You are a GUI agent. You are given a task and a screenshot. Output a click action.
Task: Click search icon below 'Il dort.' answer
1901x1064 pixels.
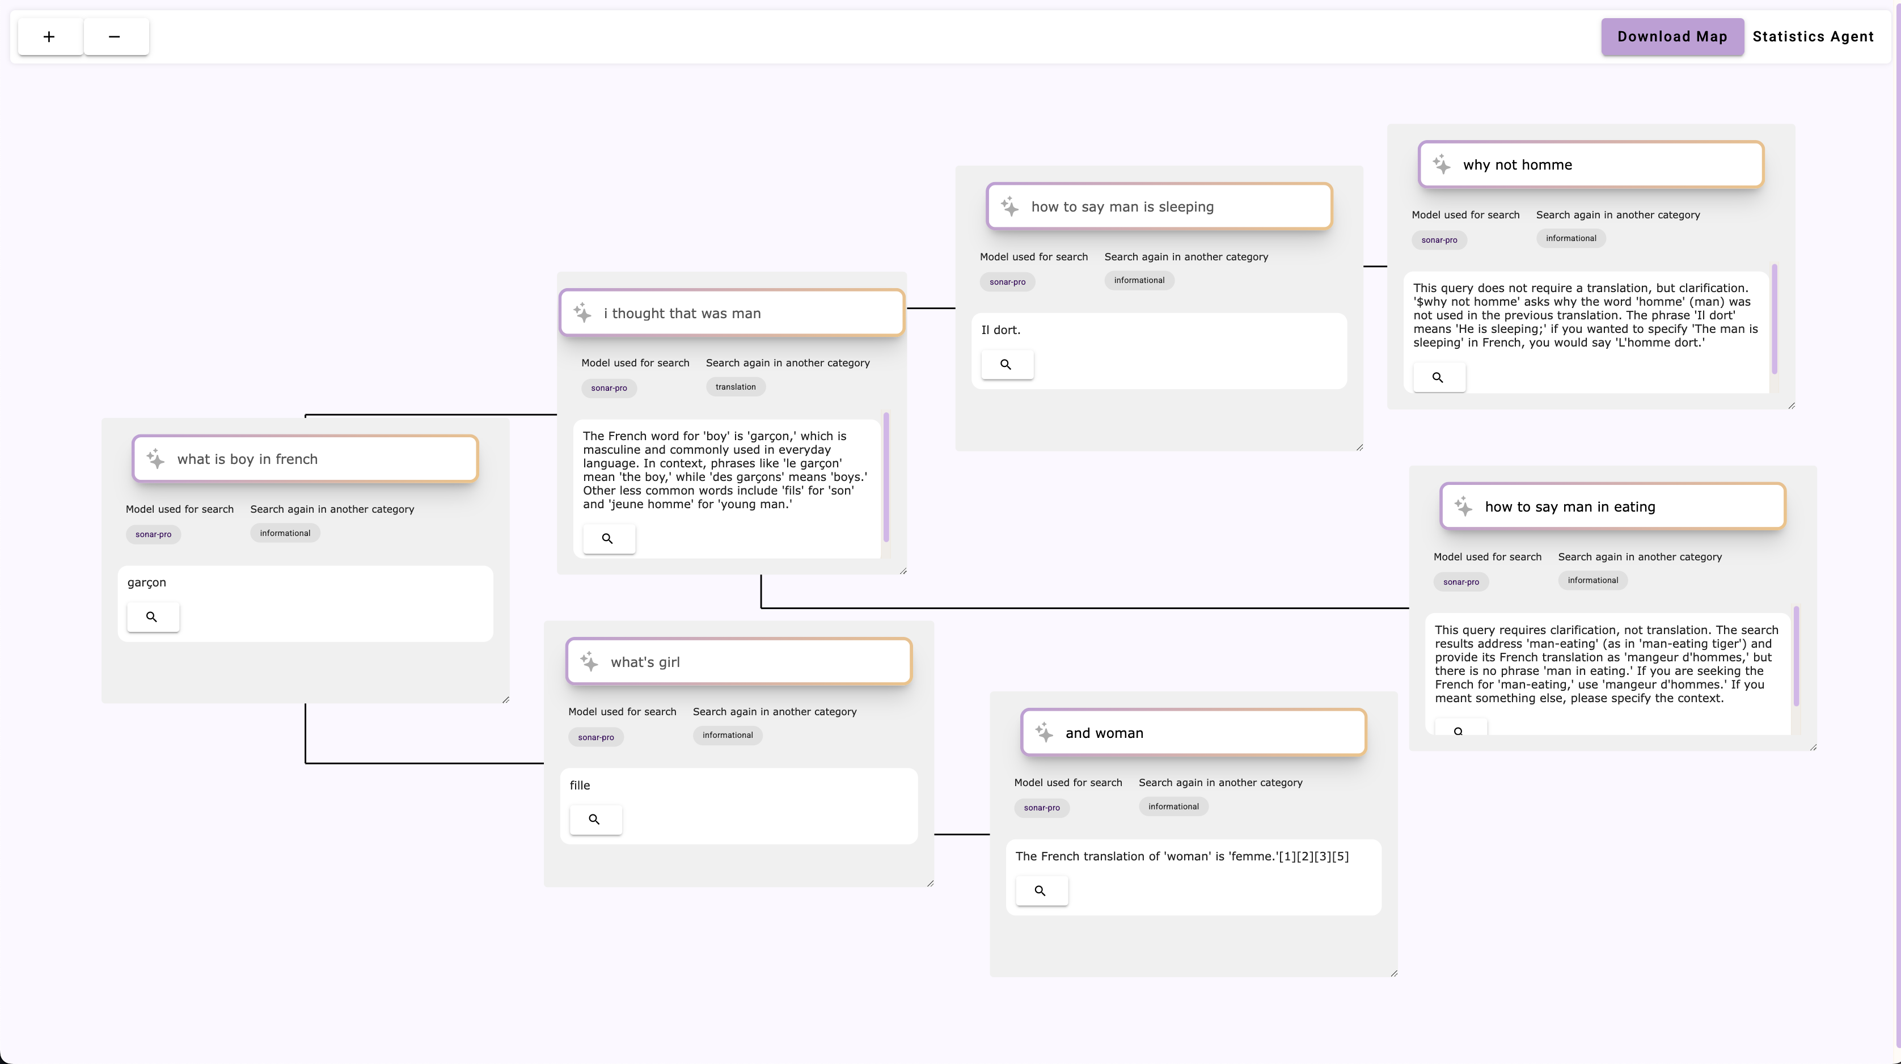click(1006, 365)
